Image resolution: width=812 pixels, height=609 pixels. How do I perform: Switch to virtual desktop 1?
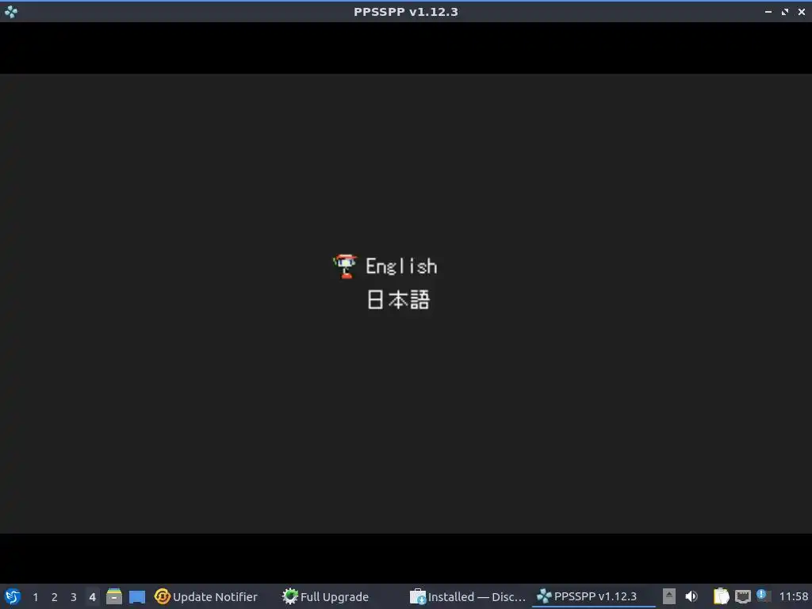click(x=35, y=597)
